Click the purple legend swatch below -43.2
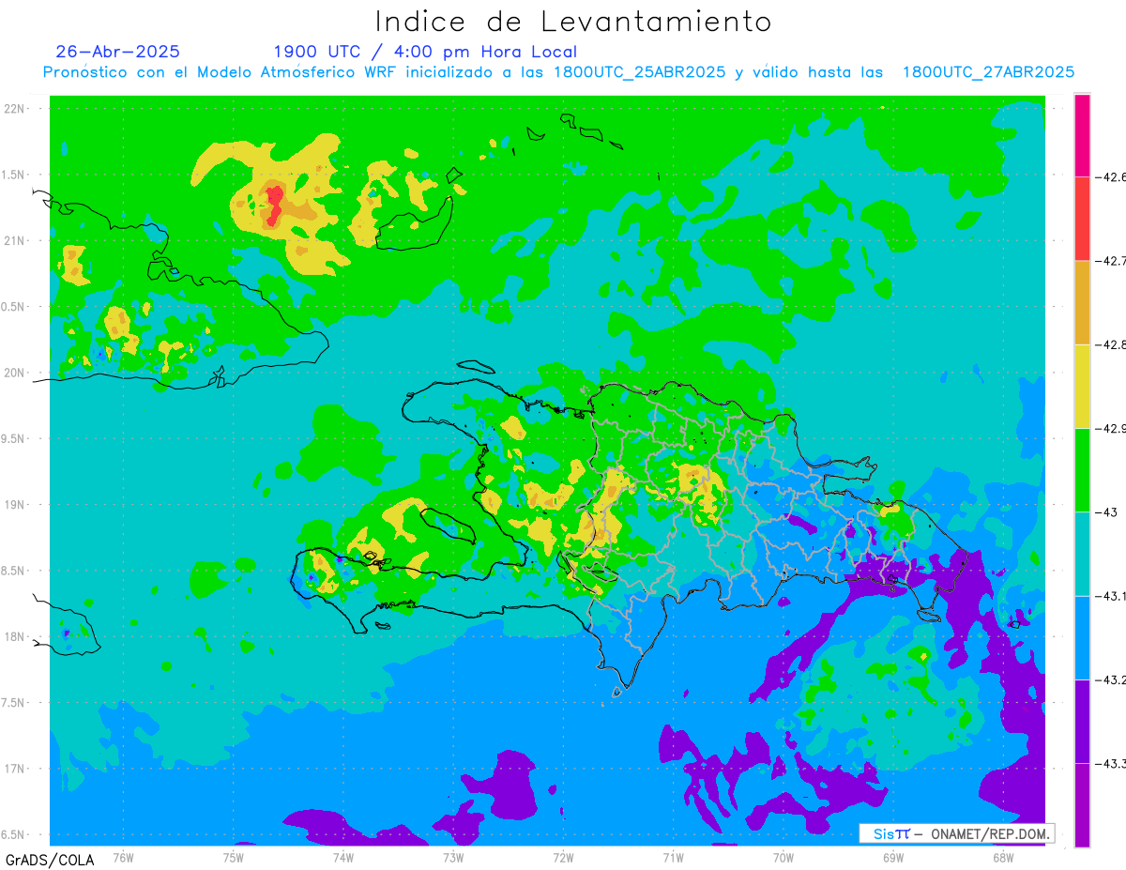The height and width of the screenshot is (870, 1126). [x=1082, y=721]
